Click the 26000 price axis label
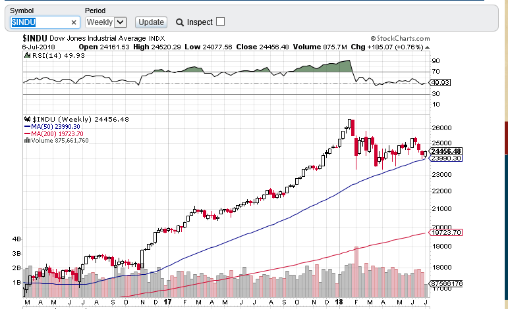508x309 pixels. 441,128
